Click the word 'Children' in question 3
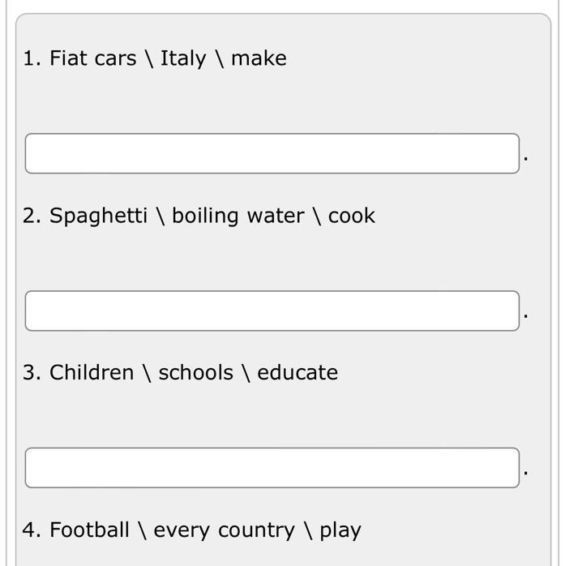This screenshot has height=566, width=565. pos(92,373)
